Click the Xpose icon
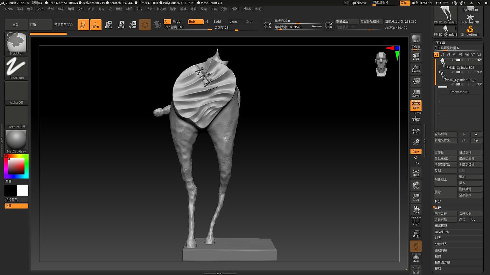This screenshot has height=275, width=490. tap(416, 269)
